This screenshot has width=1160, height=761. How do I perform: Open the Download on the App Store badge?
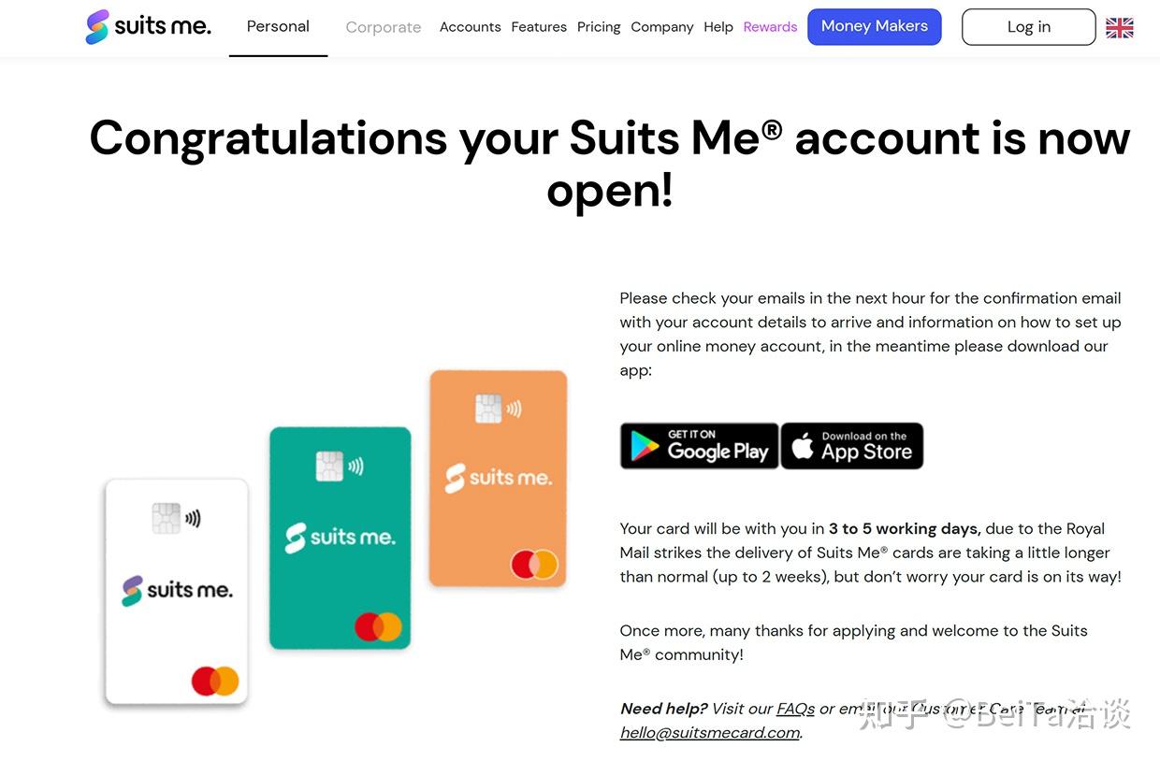852,446
